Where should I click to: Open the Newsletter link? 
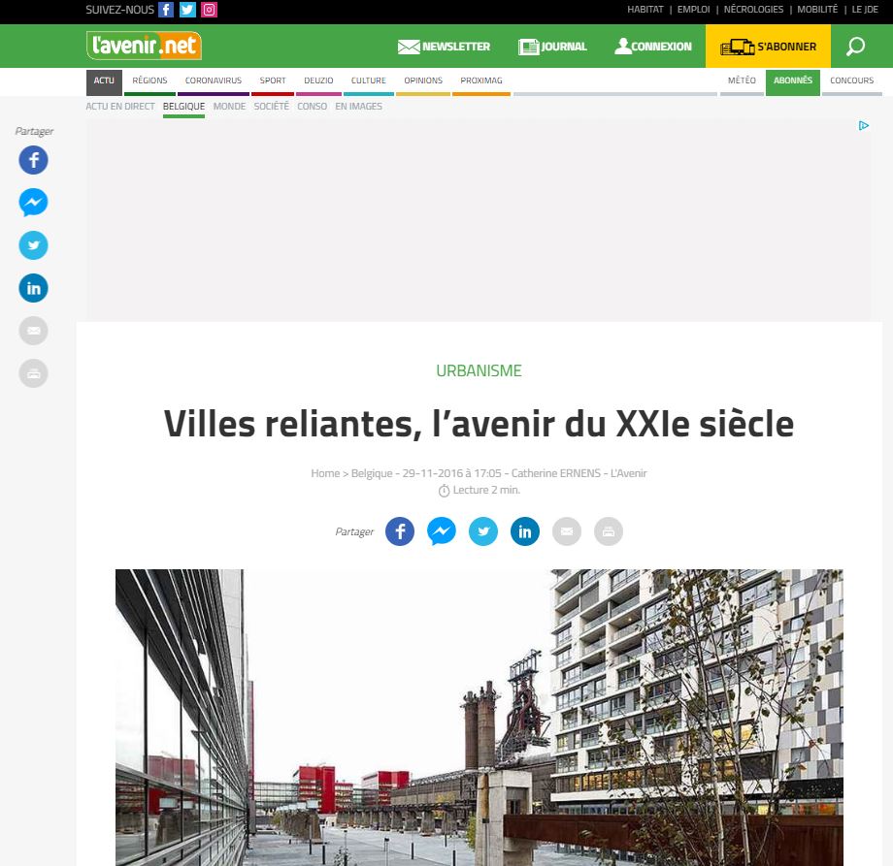click(x=444, y=47)
